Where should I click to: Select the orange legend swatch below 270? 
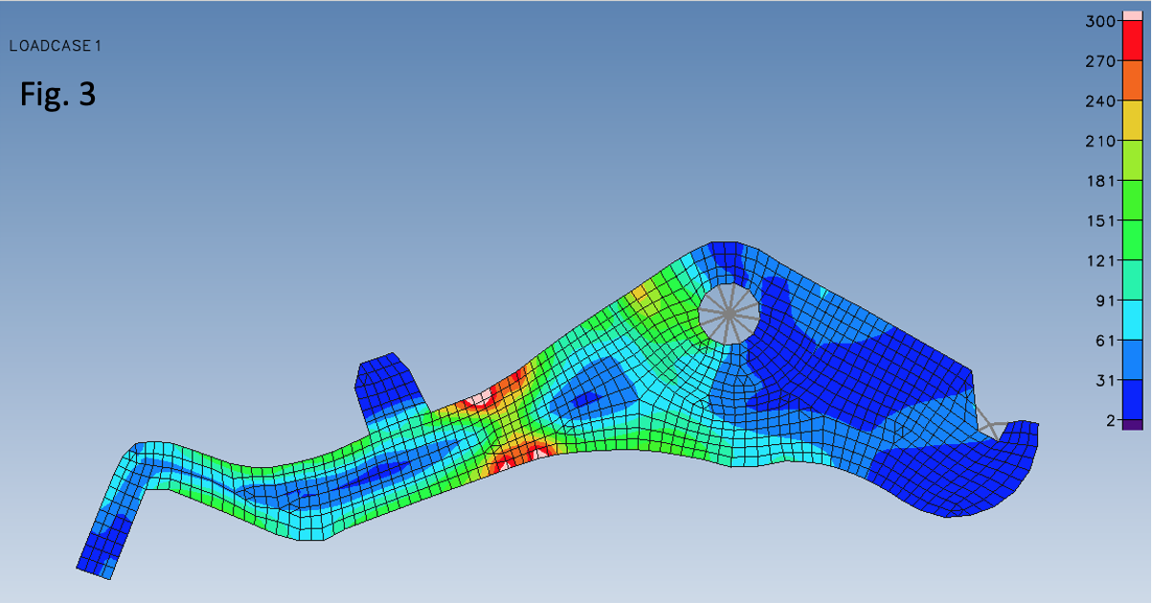1132,80
